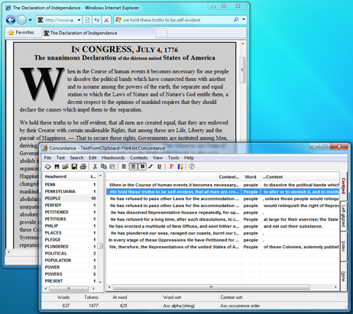Click the Concordance icon in its title bar
353x314 pixels.
click(x=45, y=148)
